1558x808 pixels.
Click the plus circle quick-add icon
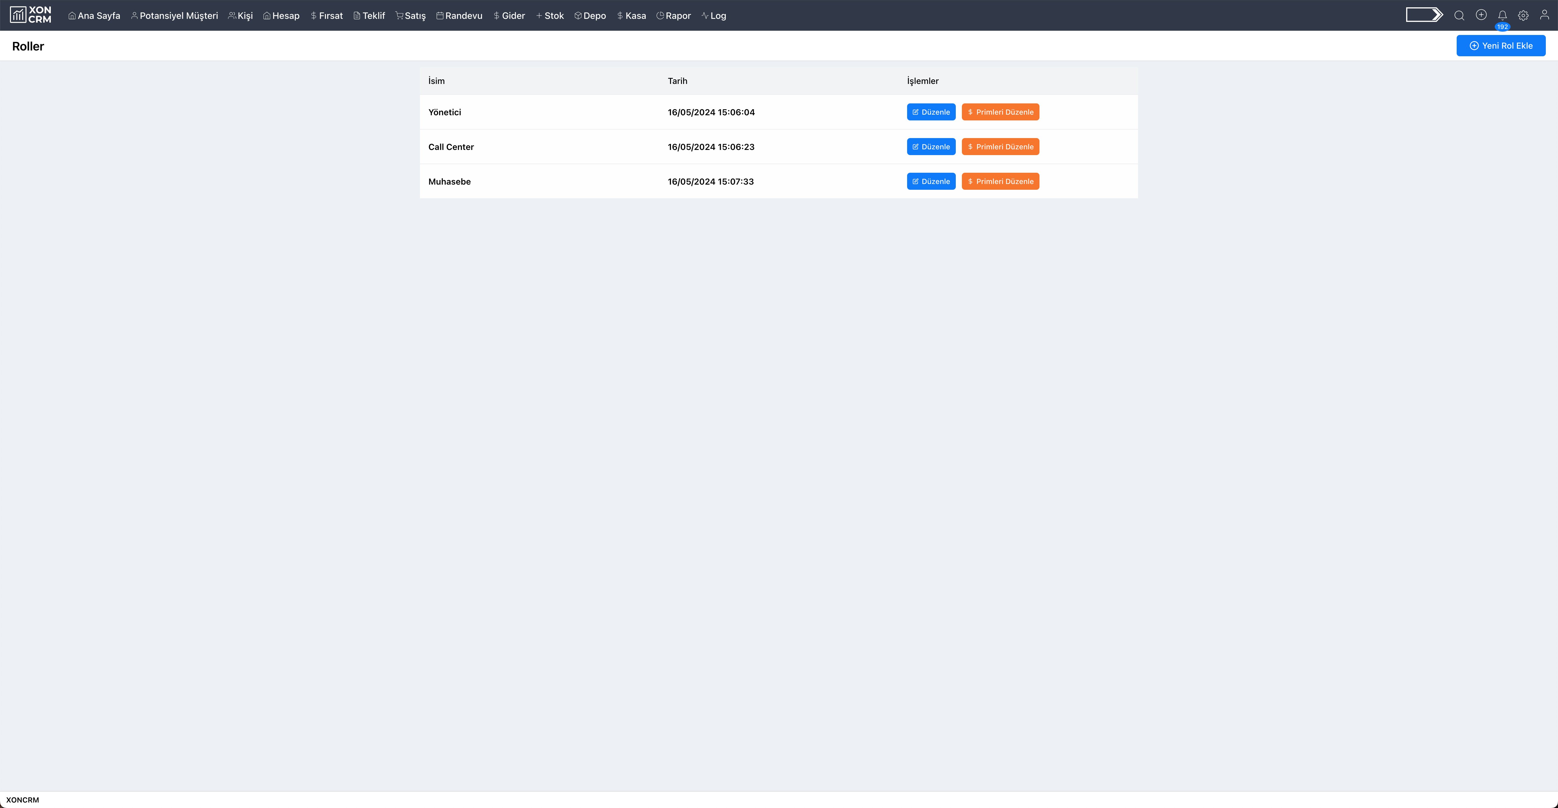(1481, 15)
